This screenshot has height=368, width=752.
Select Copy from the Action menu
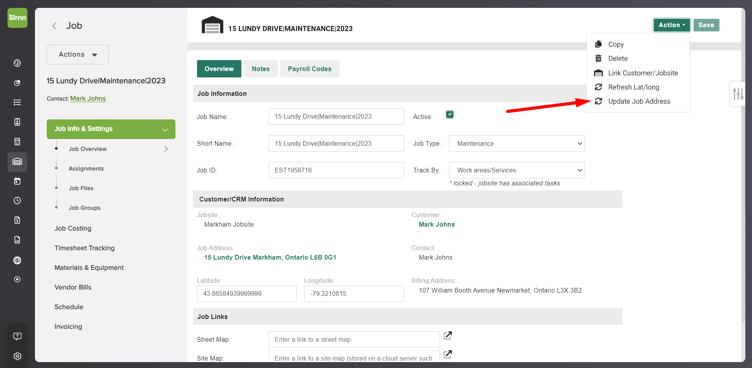[616, 44]
